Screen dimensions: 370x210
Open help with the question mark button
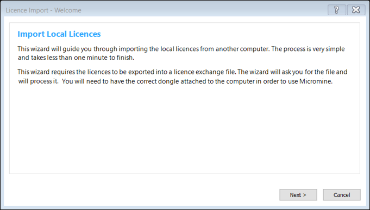(x=337, y=10)
